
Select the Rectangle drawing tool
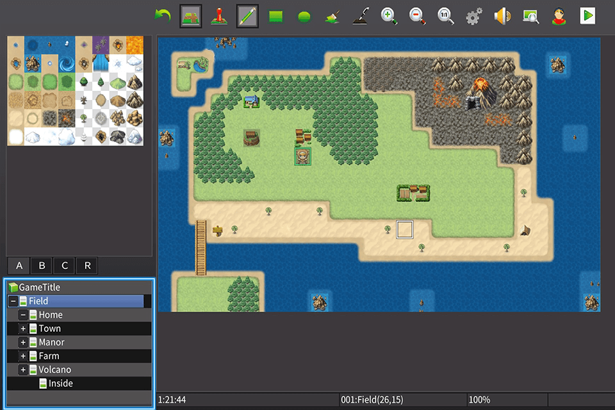click(x=274, y=15)
